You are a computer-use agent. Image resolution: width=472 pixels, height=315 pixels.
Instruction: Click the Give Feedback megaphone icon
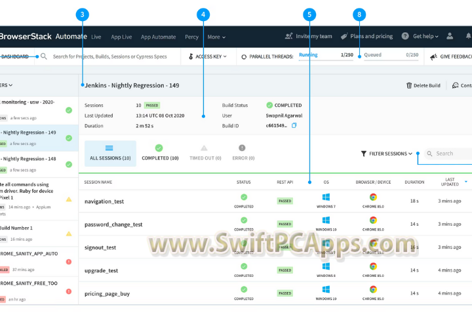click(433, 56)
